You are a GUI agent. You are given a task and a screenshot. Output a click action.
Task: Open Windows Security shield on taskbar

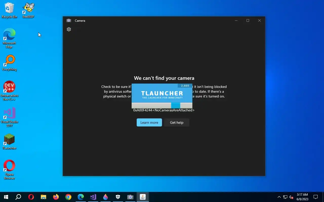click(118, 197)
